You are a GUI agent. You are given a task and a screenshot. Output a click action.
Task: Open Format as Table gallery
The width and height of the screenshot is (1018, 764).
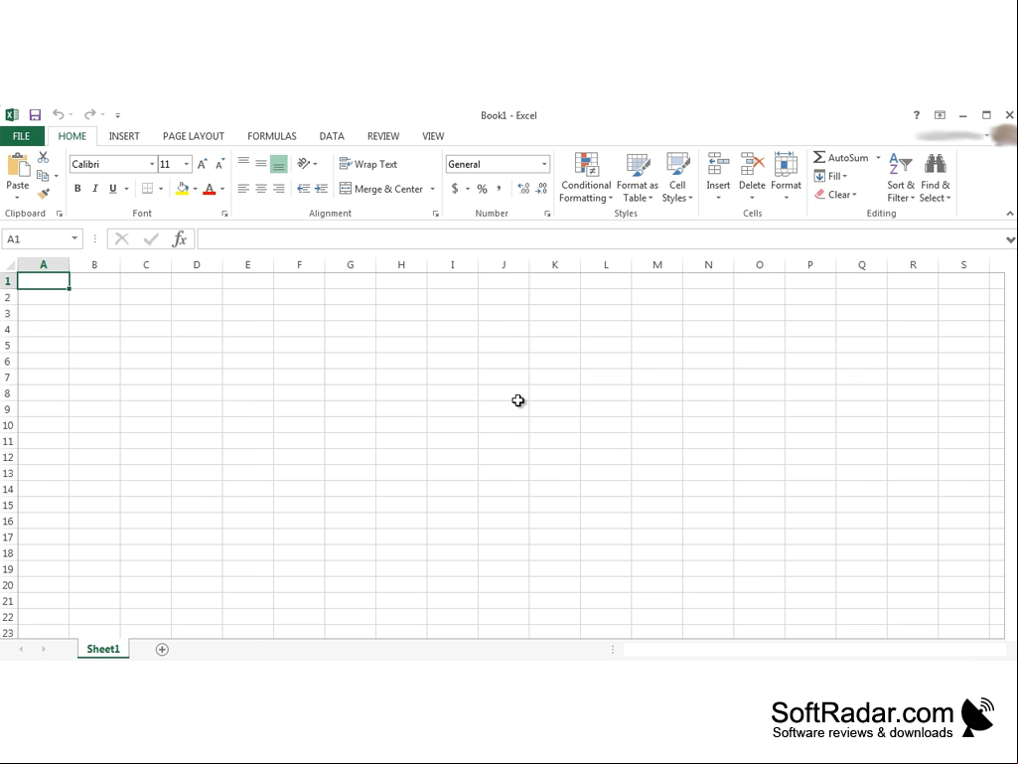(638, 178)
